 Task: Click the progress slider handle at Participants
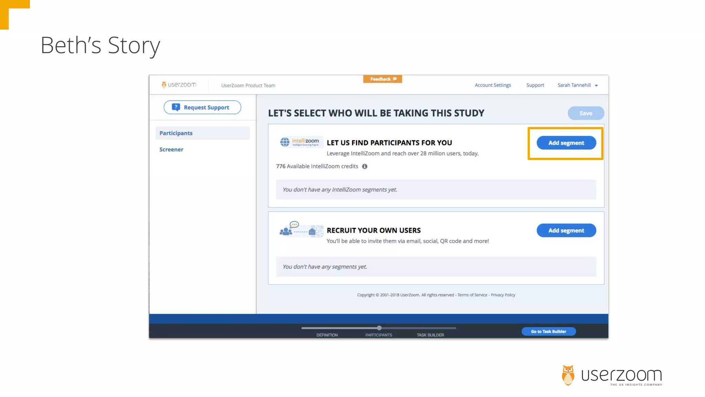click(379, 328)
